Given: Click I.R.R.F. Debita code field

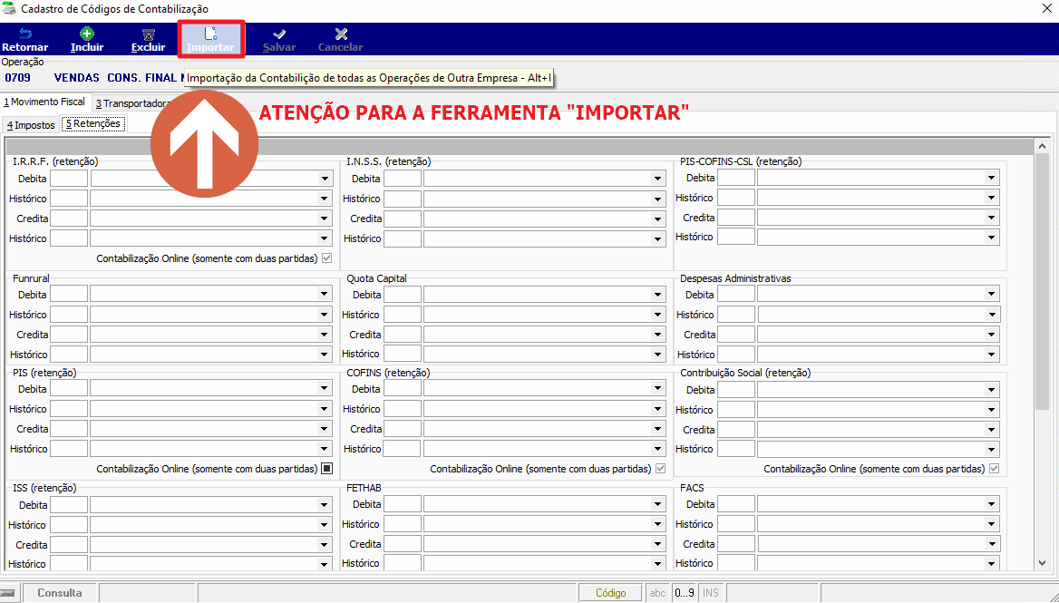Looking at the screenshot, I should 69,179.
